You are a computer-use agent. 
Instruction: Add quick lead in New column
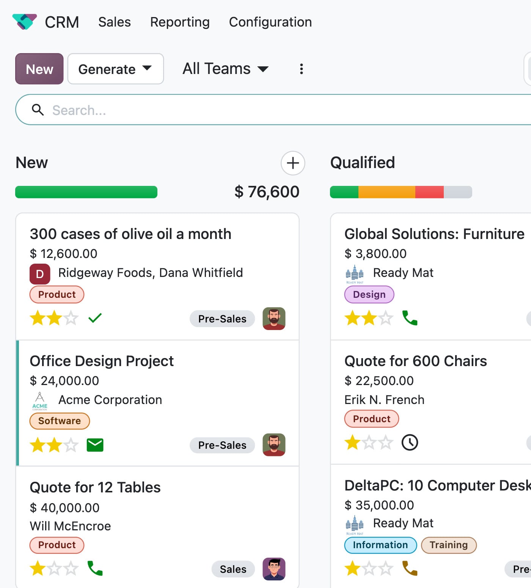pos(293,163)
